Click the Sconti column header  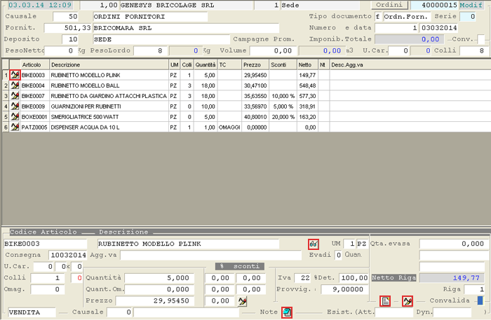pos(283,64)
